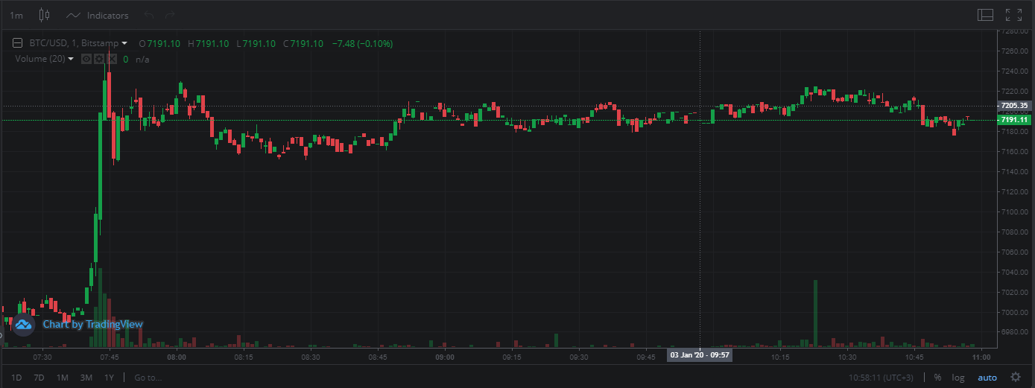This screenshot has height=388, width=1035.
Task: Expand the BTC/USD, 1, Bitstamp dropdown
Action: pos(124,44)
